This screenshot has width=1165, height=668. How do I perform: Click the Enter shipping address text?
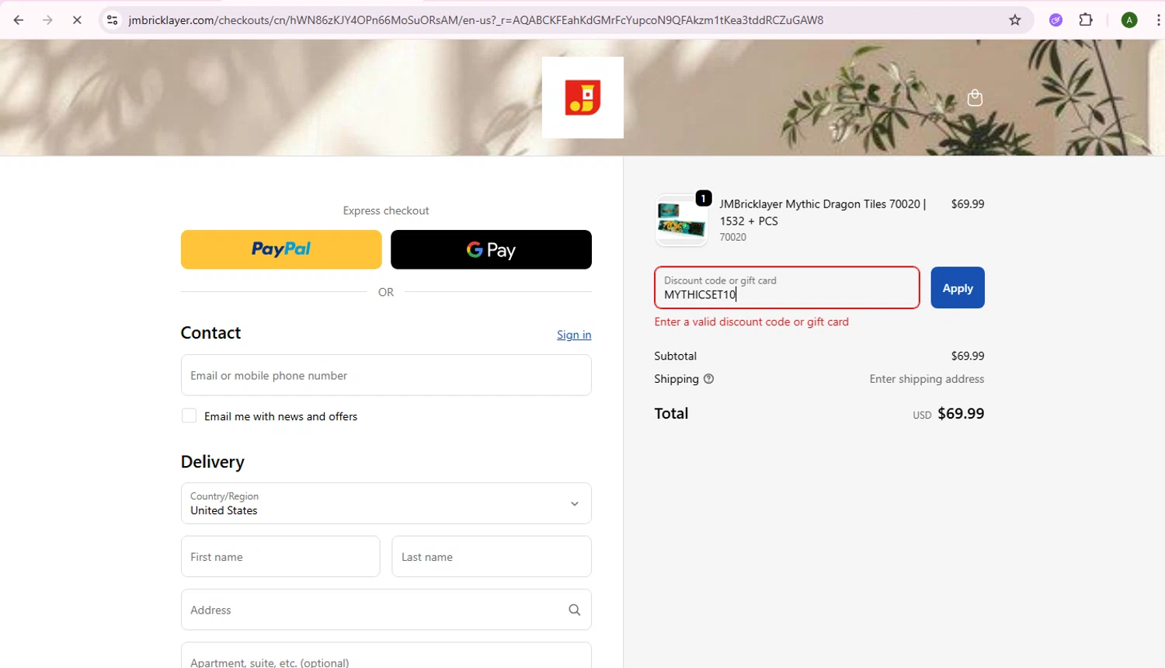(x=927, y=379)
